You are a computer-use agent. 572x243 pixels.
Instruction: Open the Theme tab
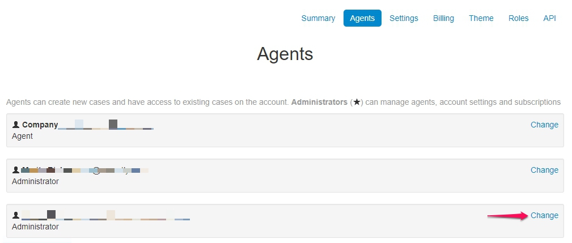(x=481, y=18)
